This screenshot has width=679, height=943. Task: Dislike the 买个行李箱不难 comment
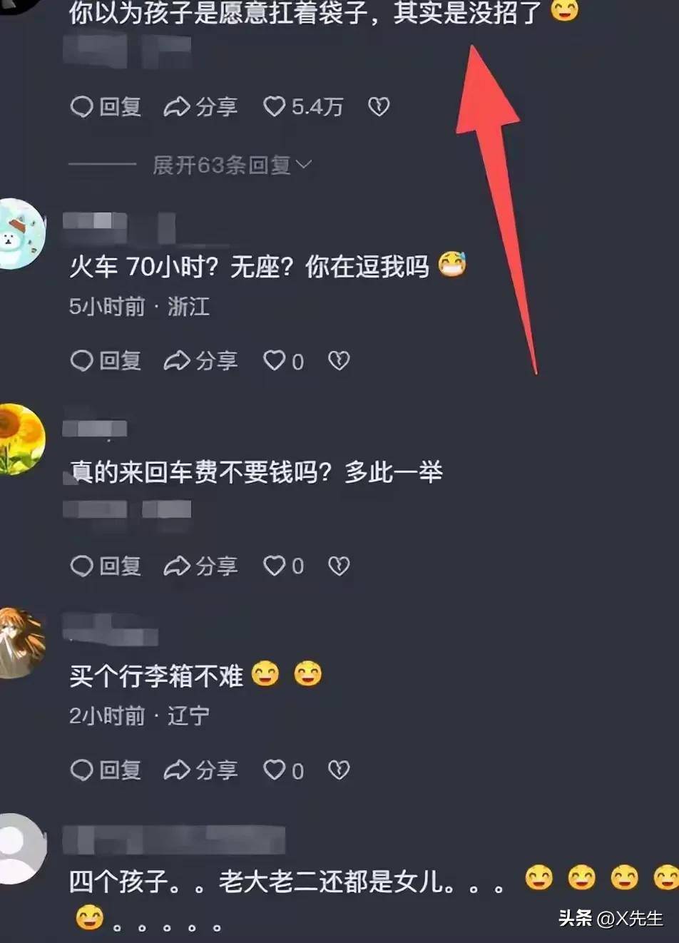338,770
